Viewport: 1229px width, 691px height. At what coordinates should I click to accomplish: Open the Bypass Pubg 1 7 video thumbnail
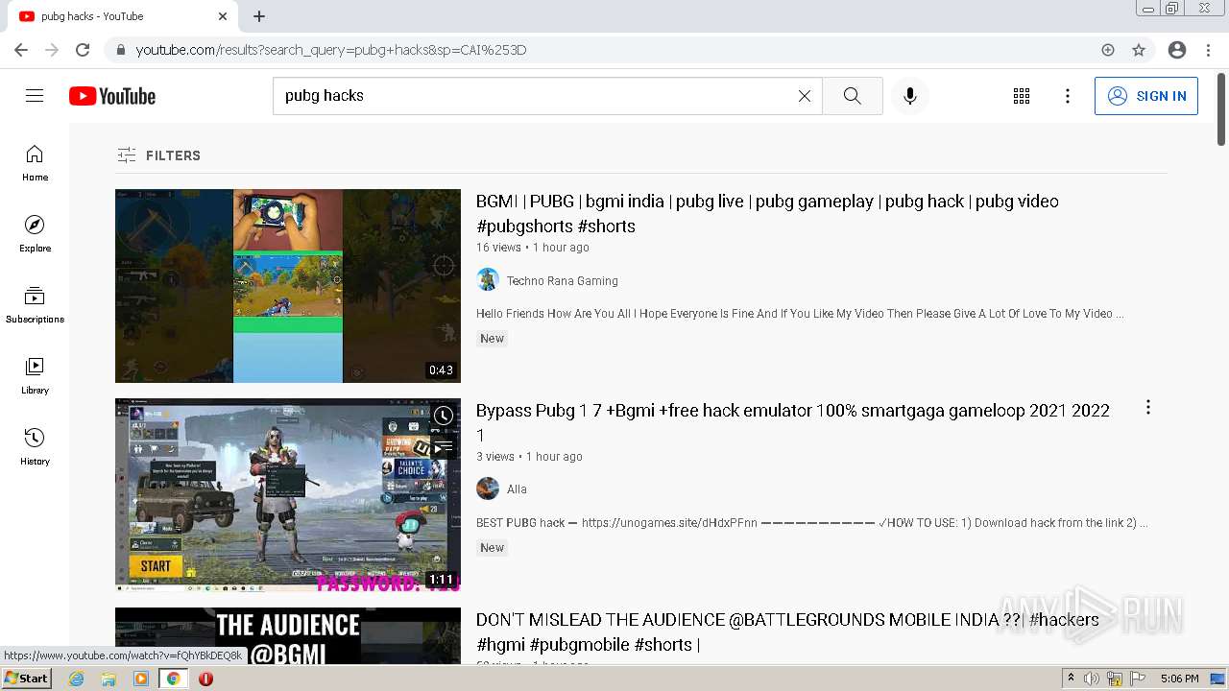coord(288,495)
